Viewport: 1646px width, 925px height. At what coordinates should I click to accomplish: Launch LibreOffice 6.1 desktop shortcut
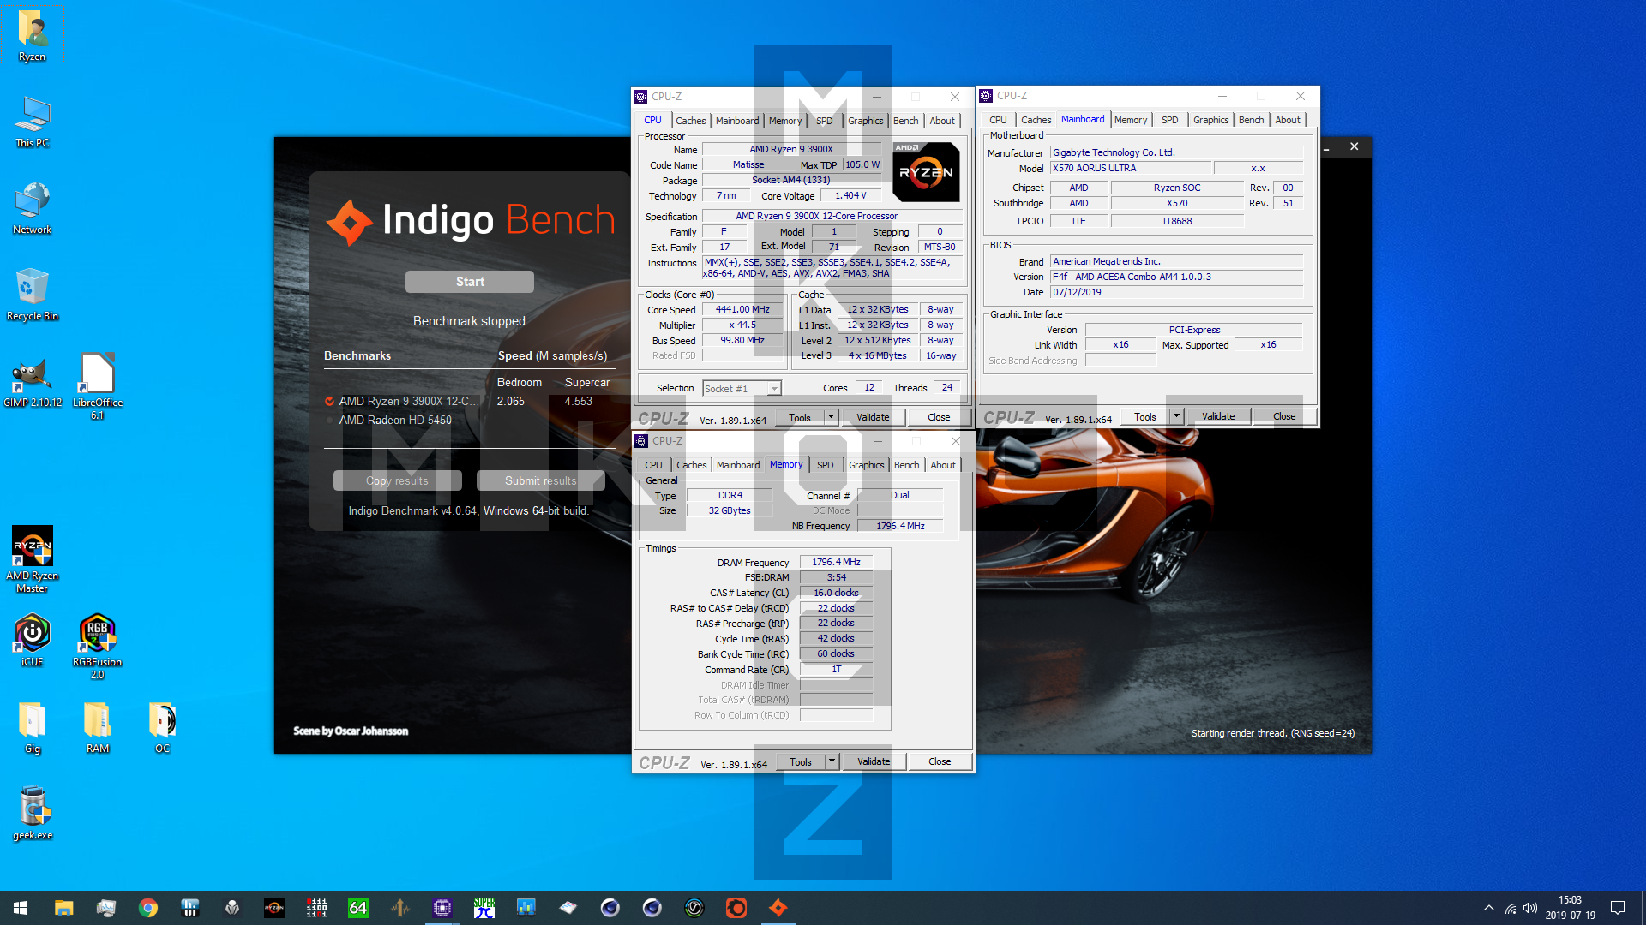97,385
